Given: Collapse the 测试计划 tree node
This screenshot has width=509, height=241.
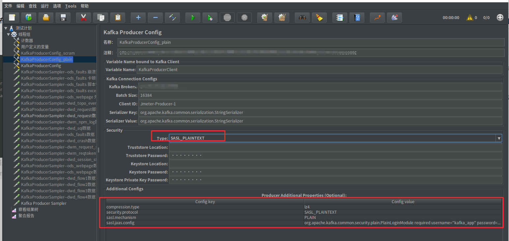Looking at the screenshot, I should 6,28.
